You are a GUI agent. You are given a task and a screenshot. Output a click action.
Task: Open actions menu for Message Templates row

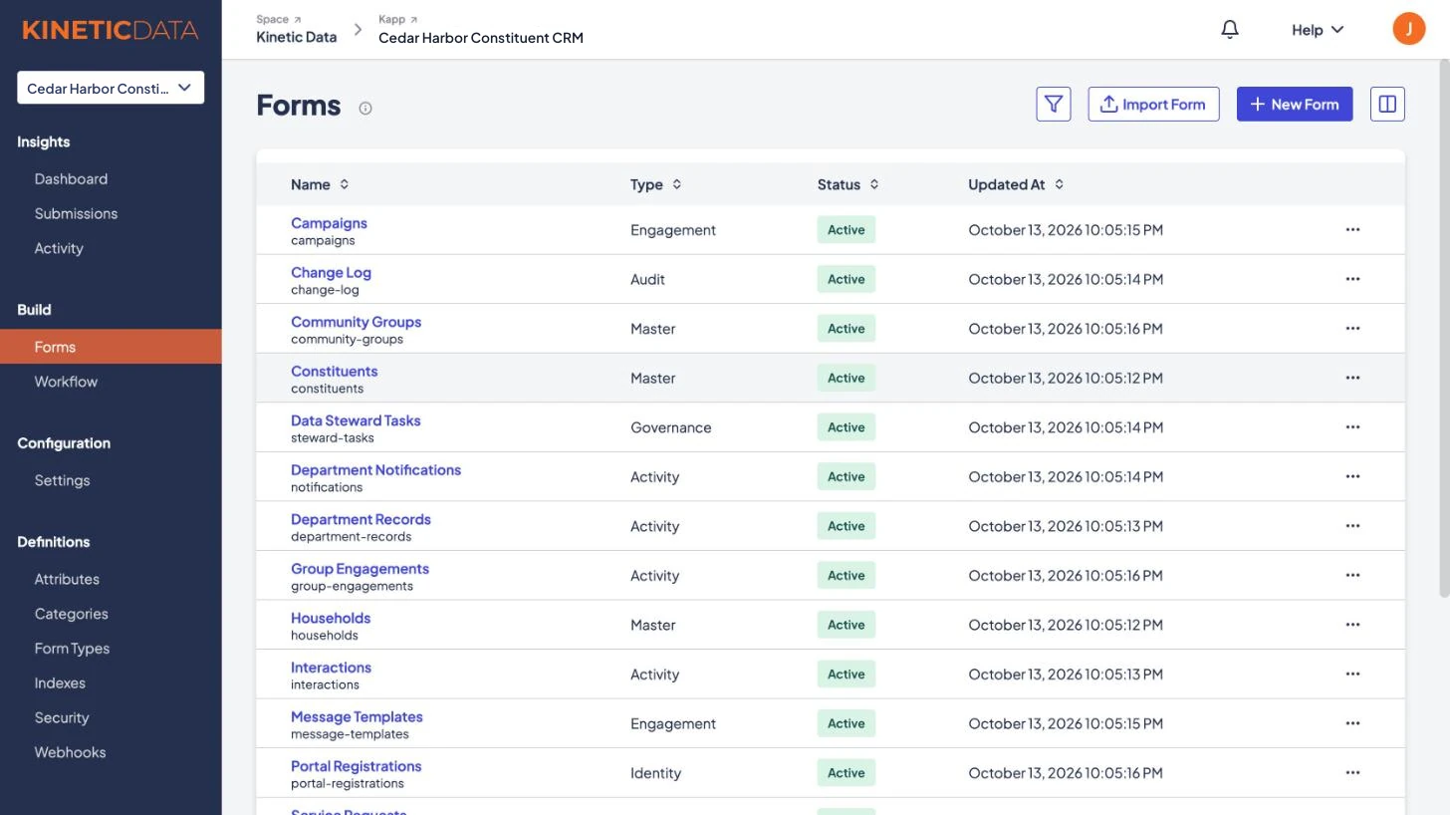[x=1352, y=723]
